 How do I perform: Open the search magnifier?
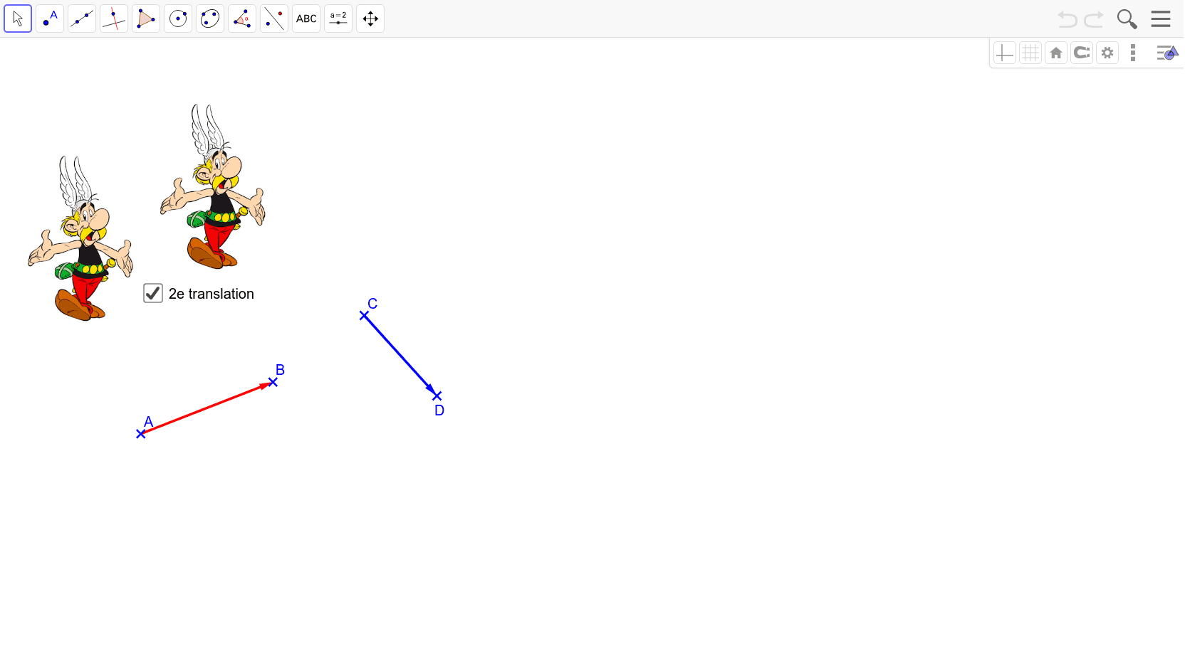tap(1127, 19)
